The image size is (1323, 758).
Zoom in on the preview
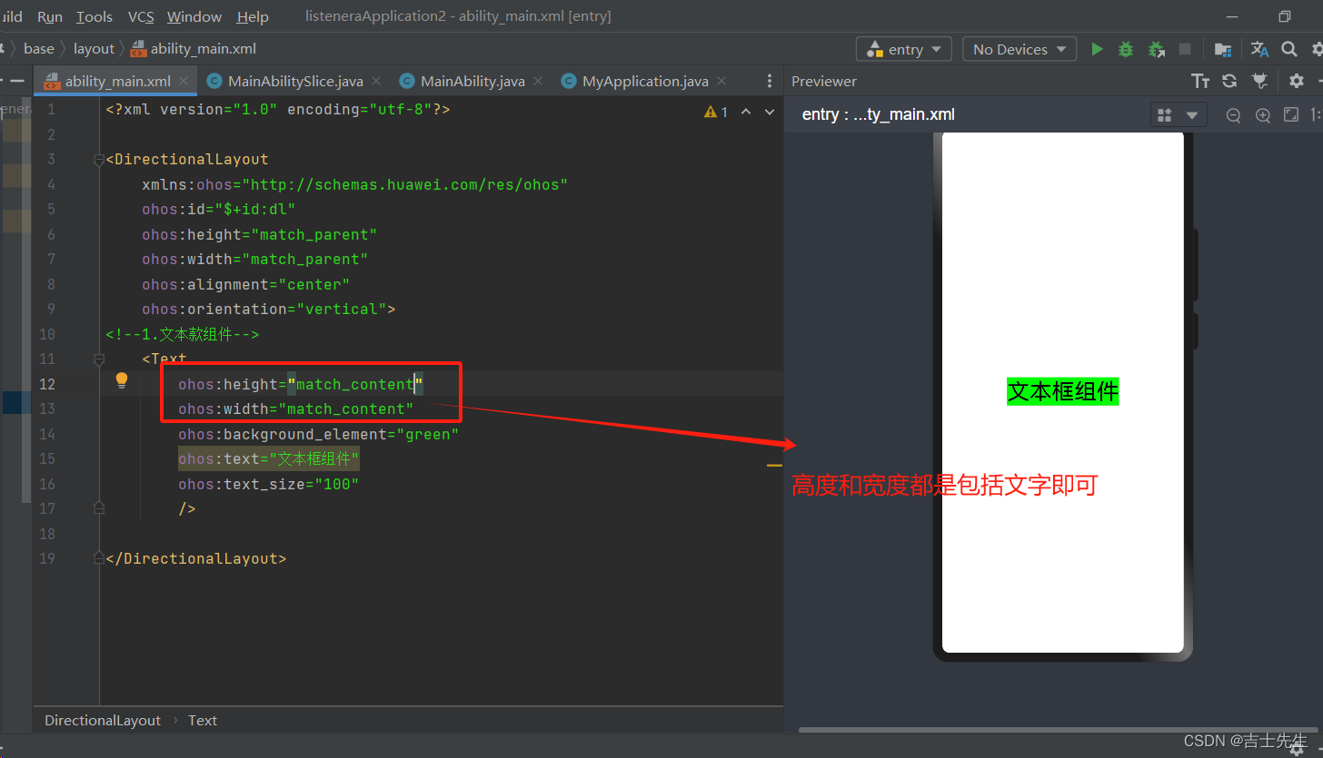pos(1262,115)
